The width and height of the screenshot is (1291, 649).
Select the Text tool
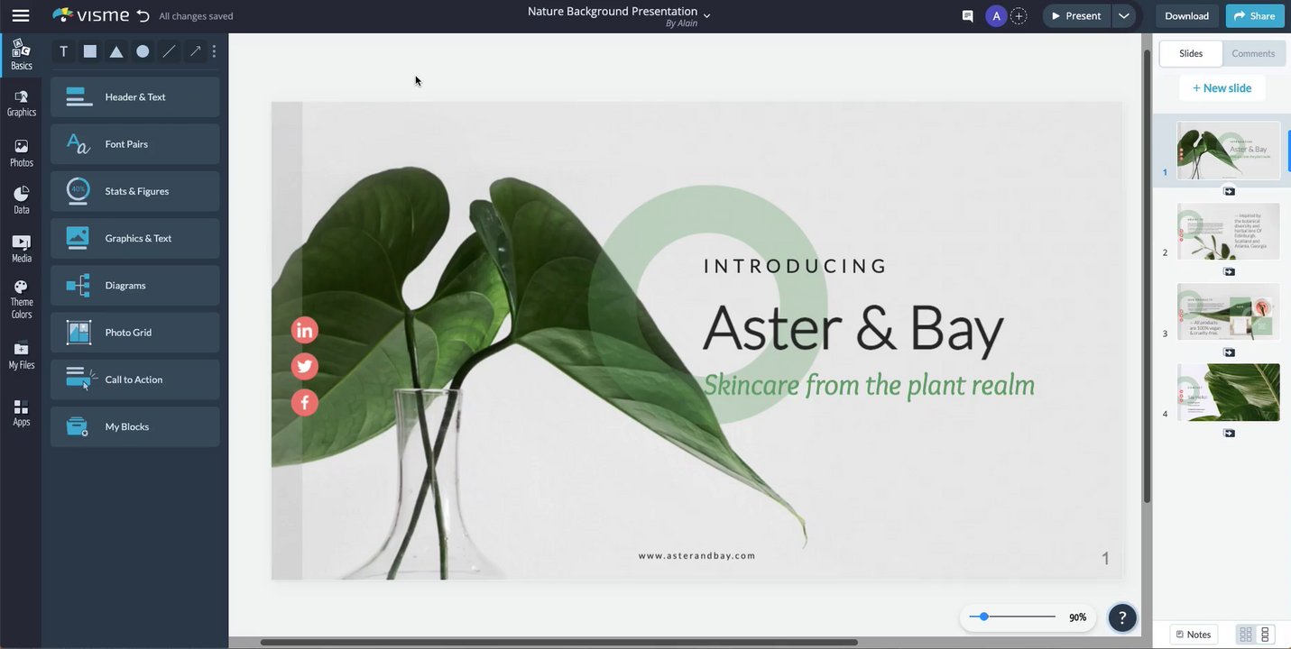pos(63,51)
